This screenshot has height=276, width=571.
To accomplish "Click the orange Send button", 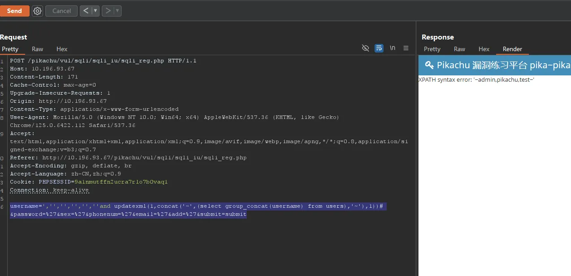I will point(14,11).
